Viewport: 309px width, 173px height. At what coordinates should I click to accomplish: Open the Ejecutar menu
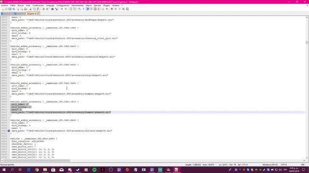pos(98,5)
